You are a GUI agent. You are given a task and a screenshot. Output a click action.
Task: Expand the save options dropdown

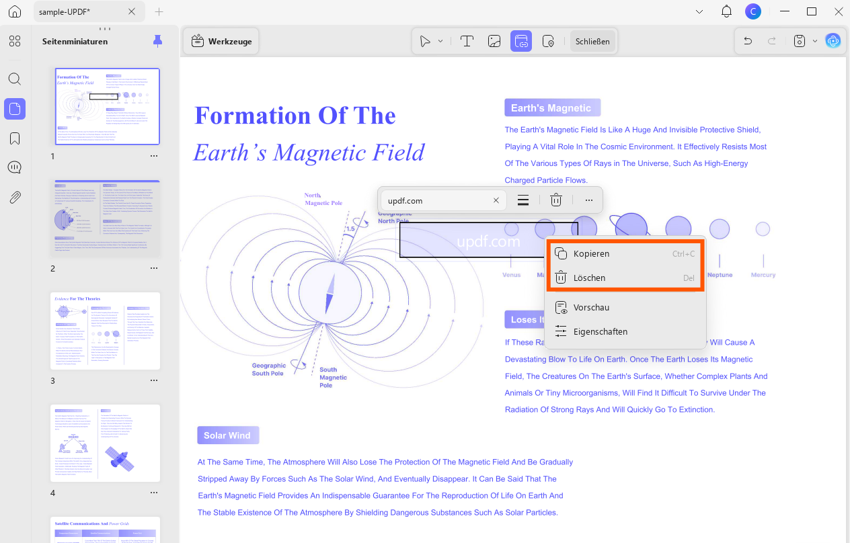click(x=815, y=41)
